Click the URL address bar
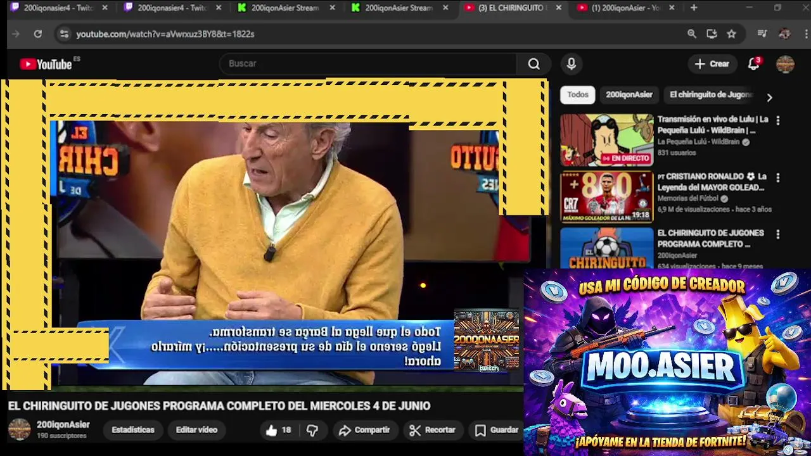The width and height of the screenshot is (811, 456). click(x=374, y=34)
